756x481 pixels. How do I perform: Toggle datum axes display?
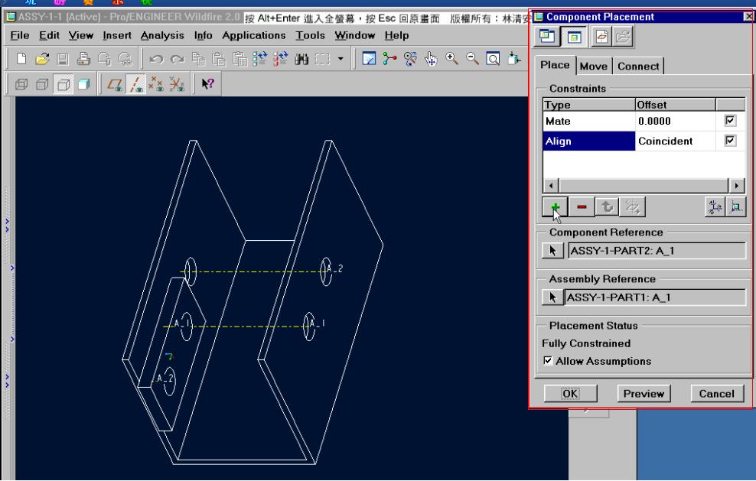tap(135, 85)
